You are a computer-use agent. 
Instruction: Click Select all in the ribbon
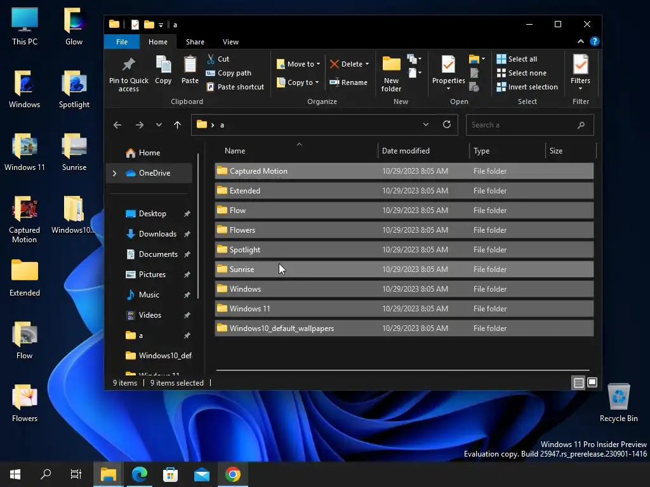click(517, 59)
